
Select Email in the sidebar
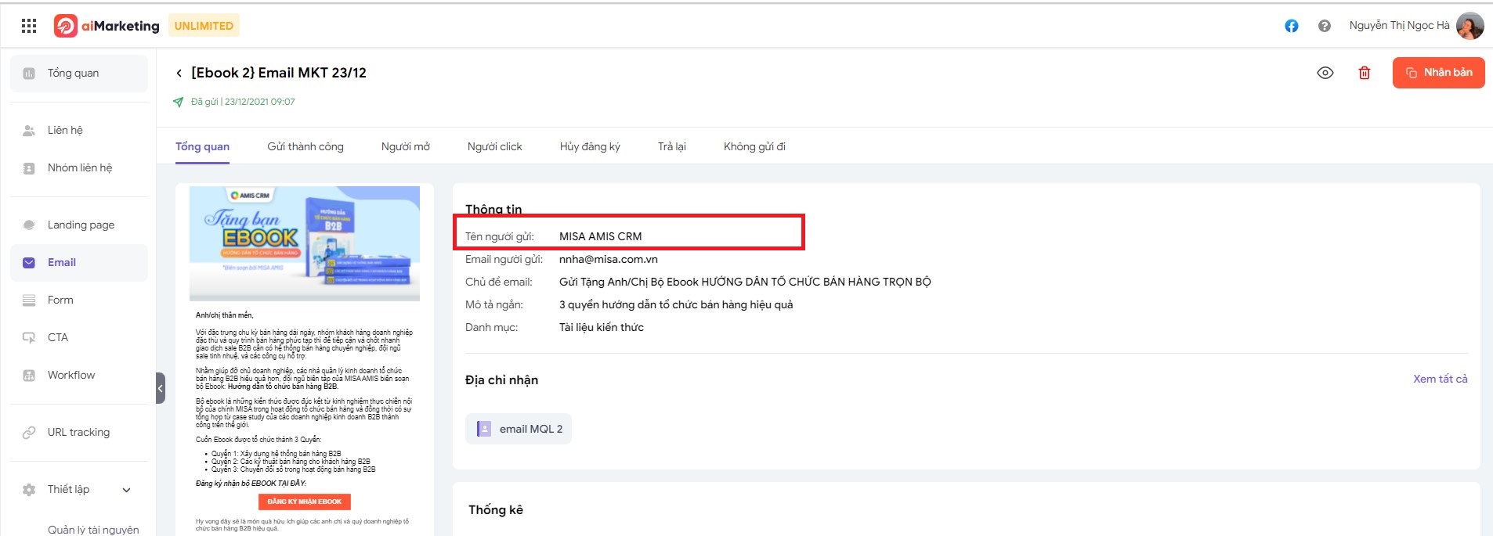click(79, 262)
